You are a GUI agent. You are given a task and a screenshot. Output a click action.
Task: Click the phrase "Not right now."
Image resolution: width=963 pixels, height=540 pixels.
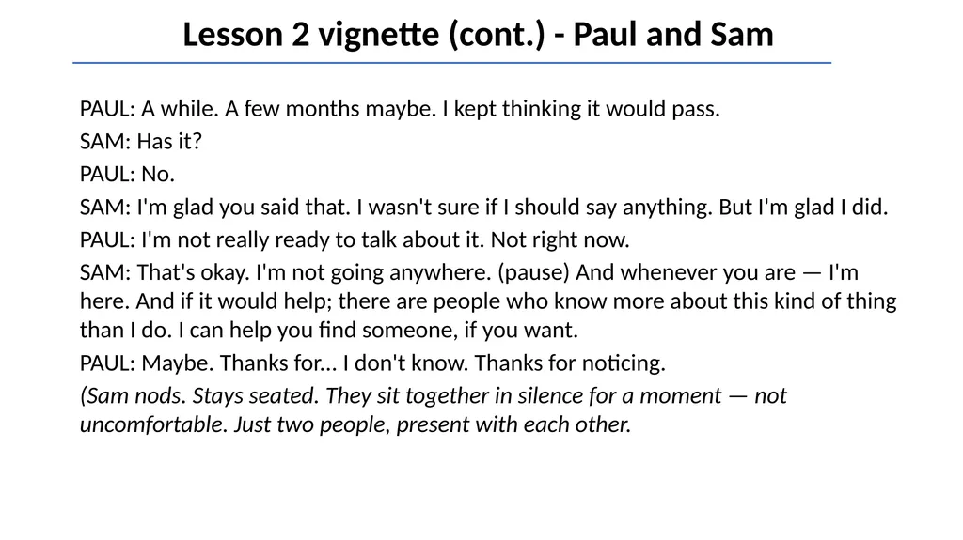[x=560, y=239]
